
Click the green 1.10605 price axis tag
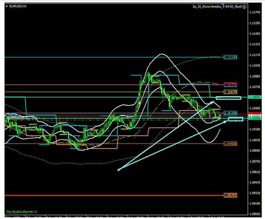click(255, 97)
